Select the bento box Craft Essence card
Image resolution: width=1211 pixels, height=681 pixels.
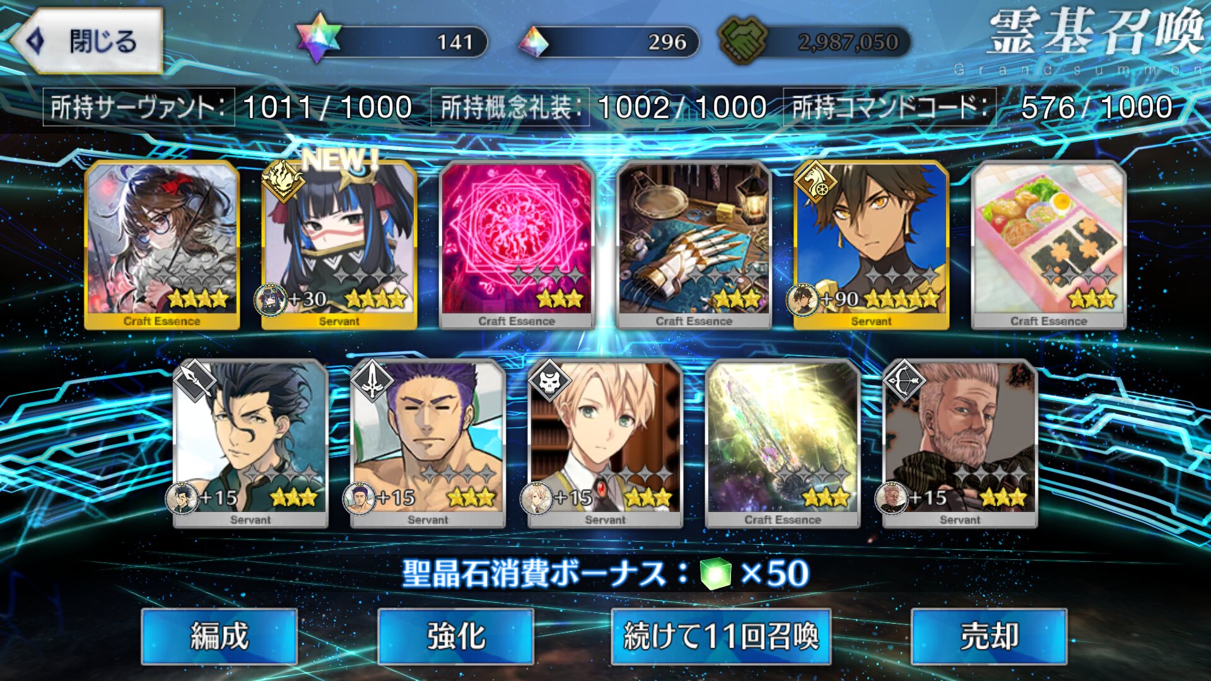pyautogui.click(x=1048, y=245)
